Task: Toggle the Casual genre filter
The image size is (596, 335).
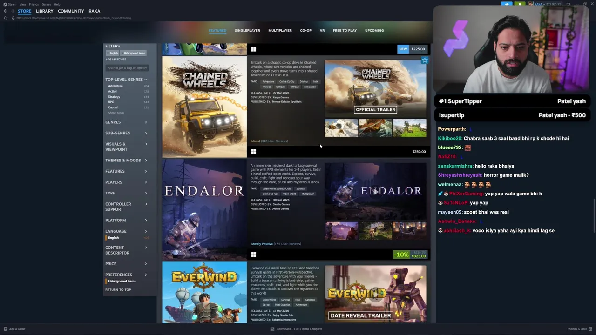Action: pos(113,107)
